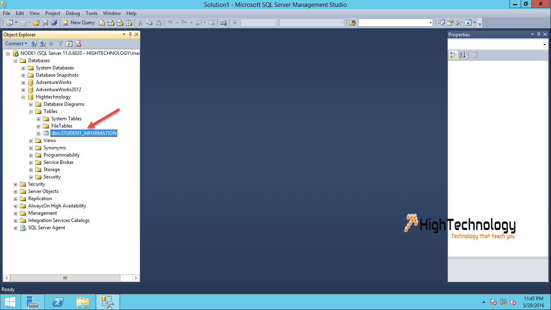Image resolution: width=551 pixels, height=310 pixels.
Task: Click the Save All toolbar icon
Action: click(x=54, y=23)
